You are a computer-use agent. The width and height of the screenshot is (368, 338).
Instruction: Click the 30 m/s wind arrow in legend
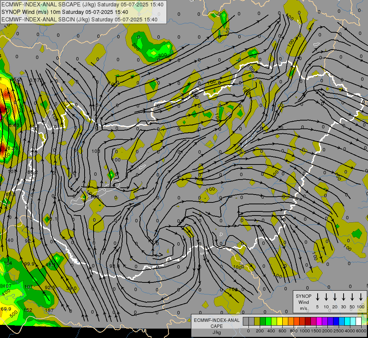pyautogui.click(x=343, y=297)
